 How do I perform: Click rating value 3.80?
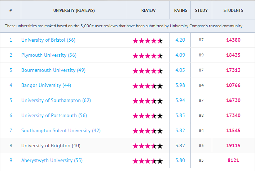pyautogui.click(x=180, y=160)
